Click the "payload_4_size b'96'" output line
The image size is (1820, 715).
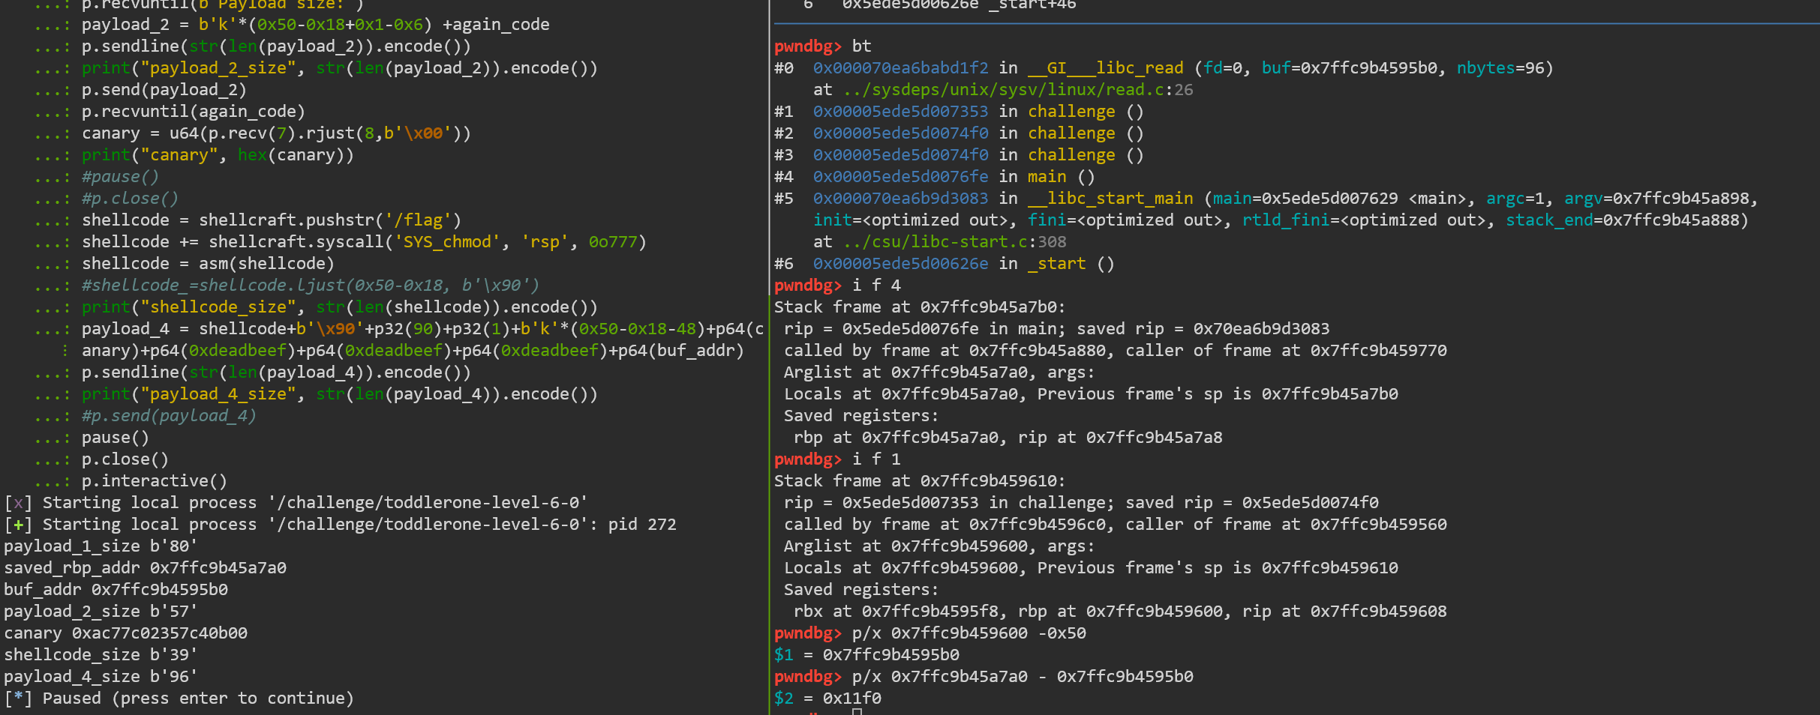[x=101, y=677]
